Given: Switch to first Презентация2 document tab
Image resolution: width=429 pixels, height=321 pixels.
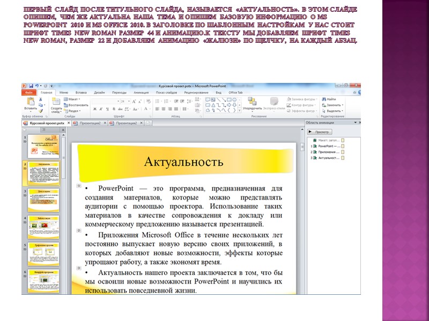Looking at the screenshot, I should coord(90,123).
